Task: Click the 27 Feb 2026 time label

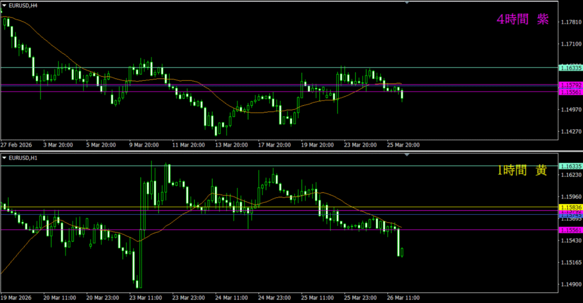Action: tap(15, 145)
